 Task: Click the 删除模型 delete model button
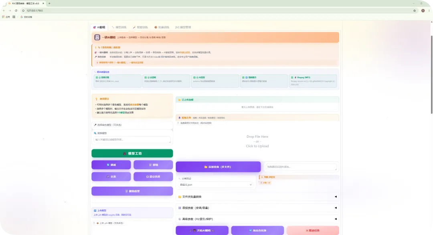click(132, 191)
